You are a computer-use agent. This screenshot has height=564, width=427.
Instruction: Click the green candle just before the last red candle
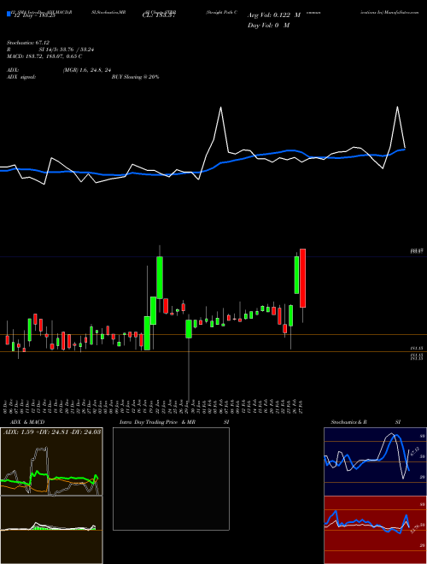[x=296, y=275]
